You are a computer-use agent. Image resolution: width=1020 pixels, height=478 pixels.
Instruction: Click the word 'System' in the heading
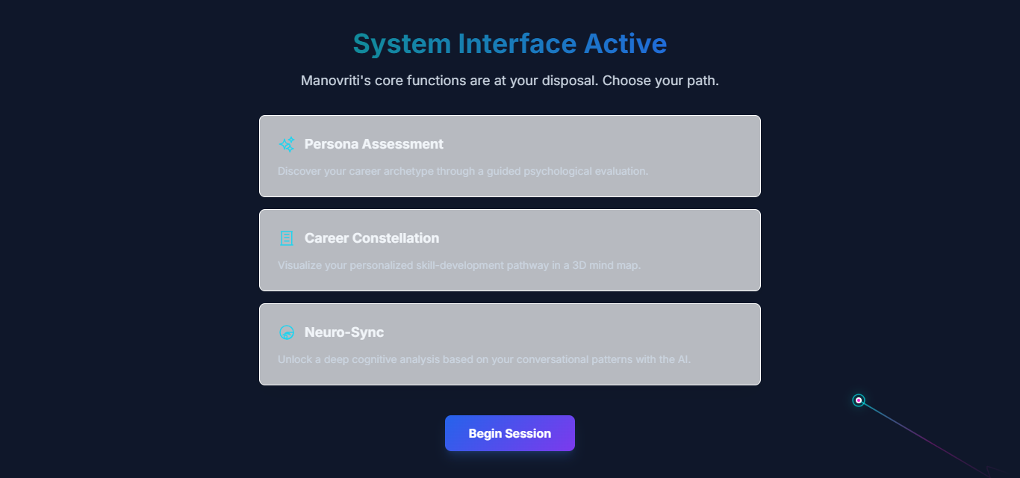(402, 44)
